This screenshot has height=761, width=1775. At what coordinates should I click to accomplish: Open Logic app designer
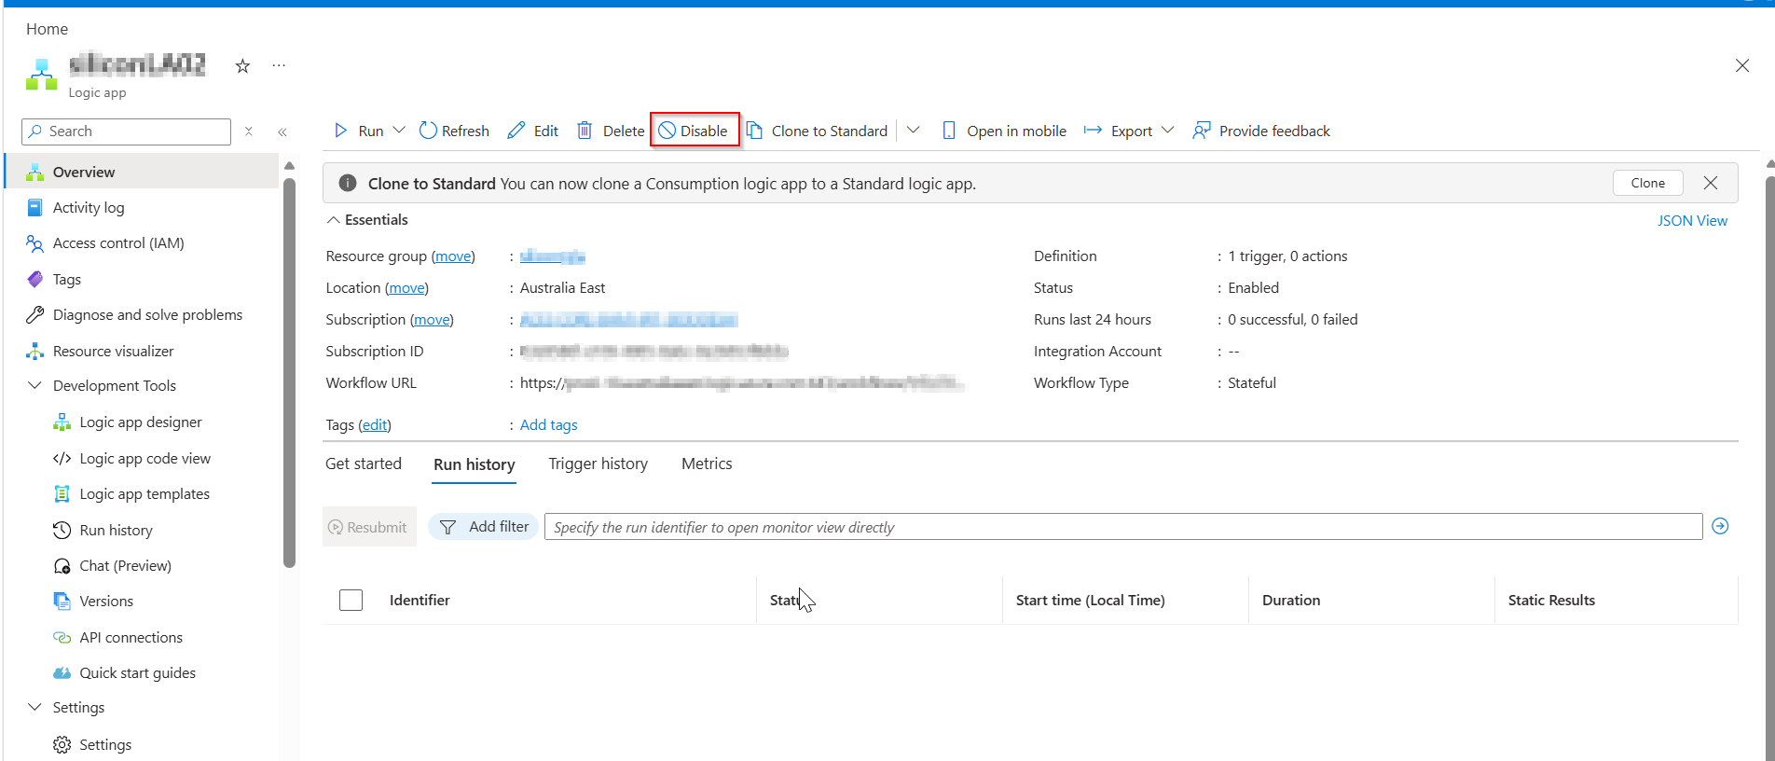140,422
